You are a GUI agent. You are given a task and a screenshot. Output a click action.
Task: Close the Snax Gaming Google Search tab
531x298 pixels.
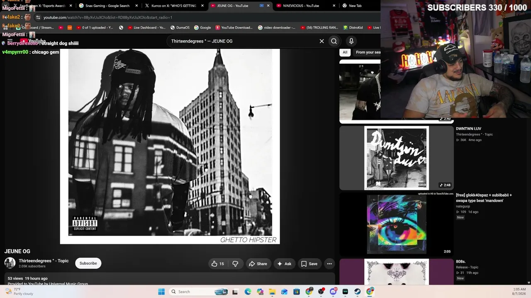tap(136, 6)
